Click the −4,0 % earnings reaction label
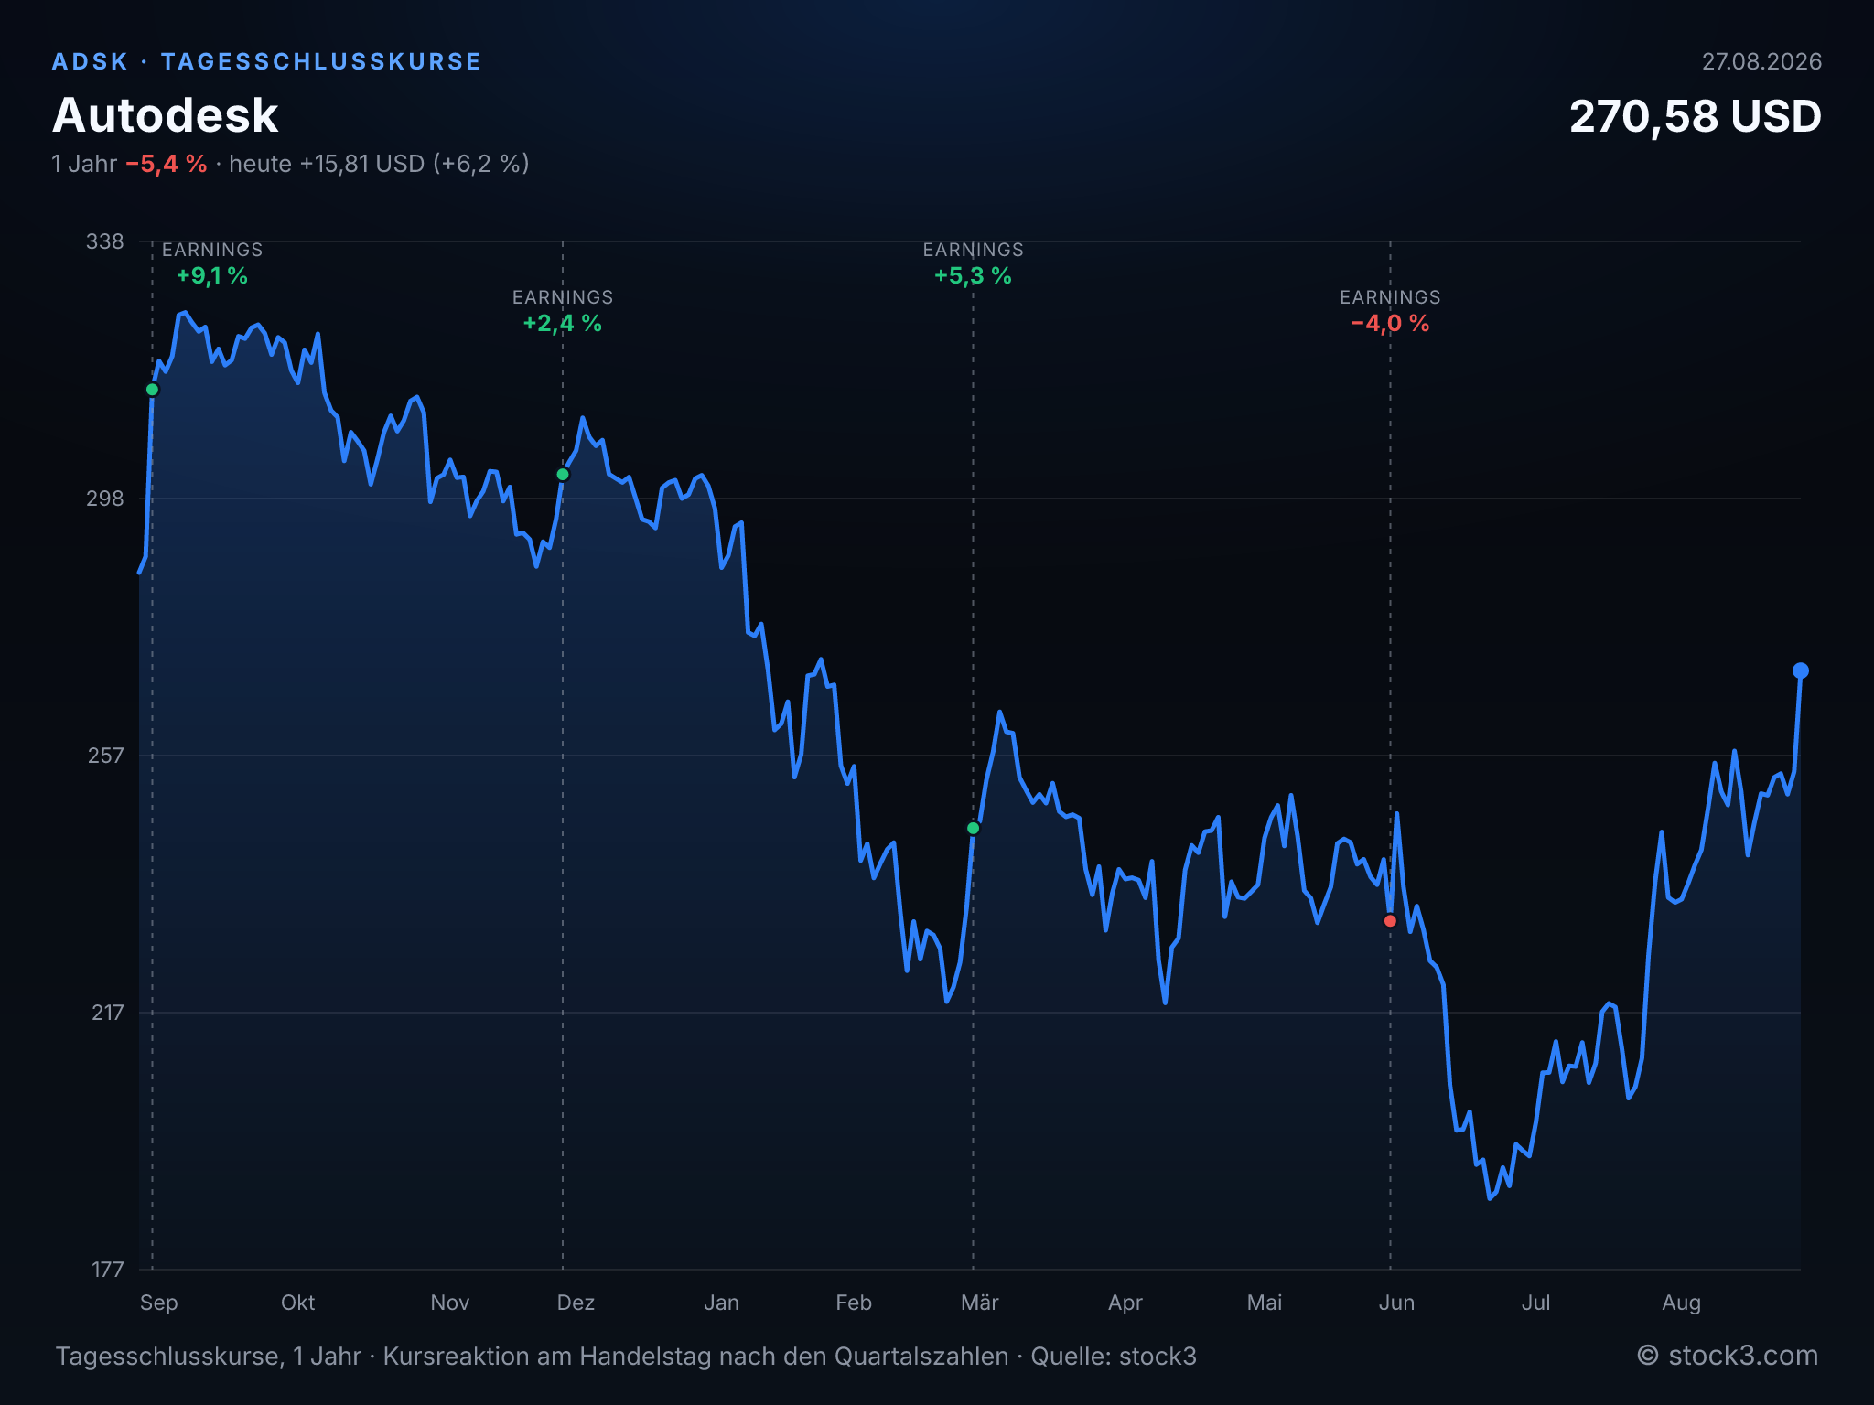This screenshot has height=1405, width=1874. [1390, 323]
